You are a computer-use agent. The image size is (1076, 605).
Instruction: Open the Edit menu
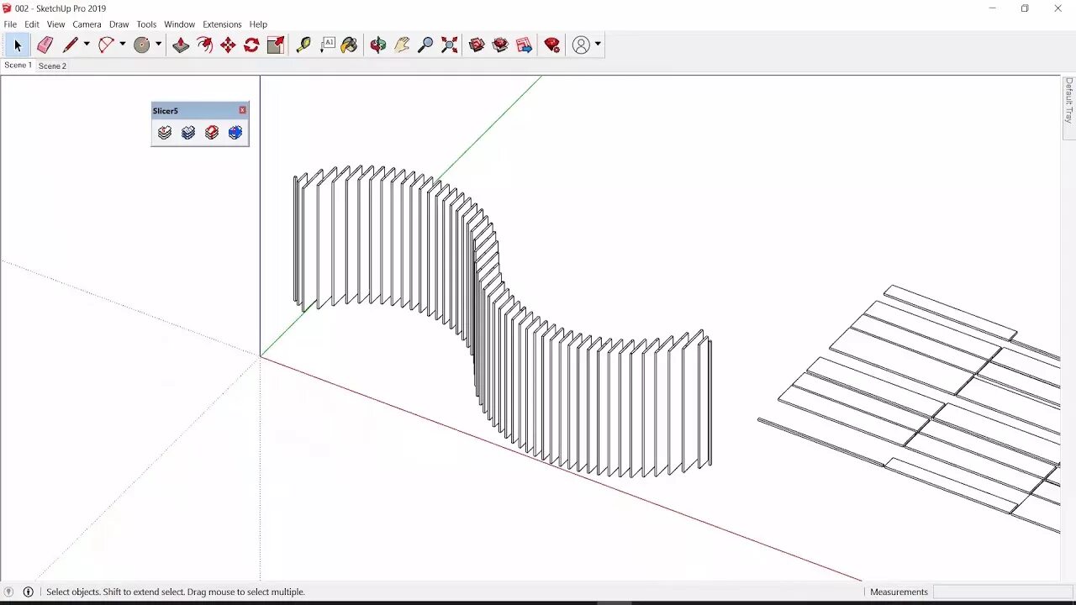32,24
